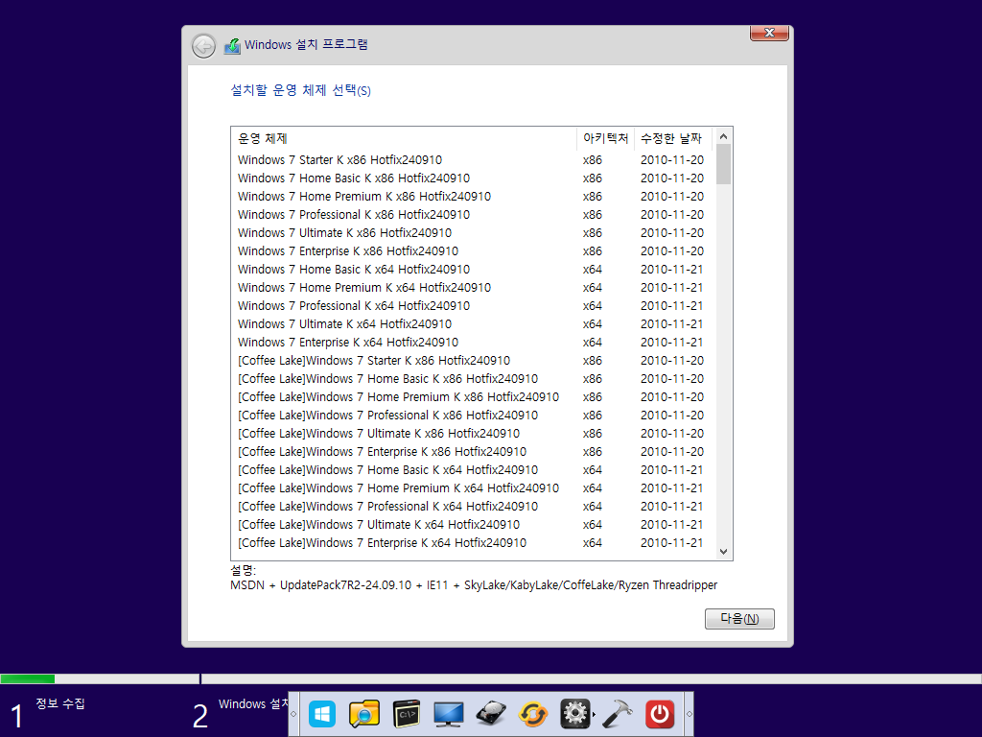Open the hard disk tool dock icon
This screenshot has height=737, width=982.
click(490, 714)
